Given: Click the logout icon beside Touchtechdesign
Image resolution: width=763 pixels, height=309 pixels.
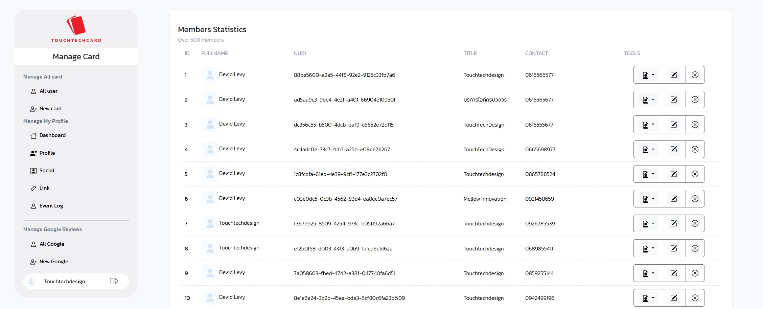Looking at the screenshot, I should point(114,281).
